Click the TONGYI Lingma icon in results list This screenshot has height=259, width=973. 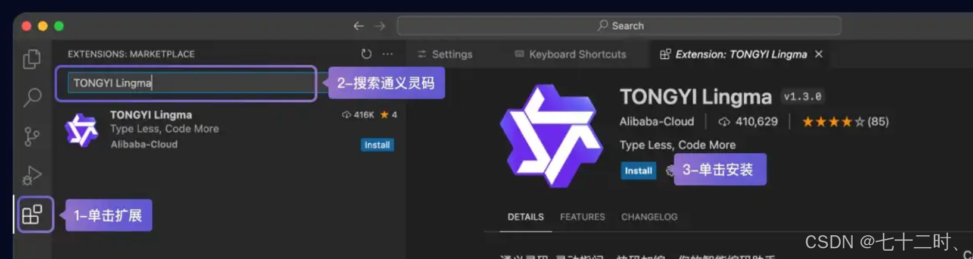coord(82,130)
